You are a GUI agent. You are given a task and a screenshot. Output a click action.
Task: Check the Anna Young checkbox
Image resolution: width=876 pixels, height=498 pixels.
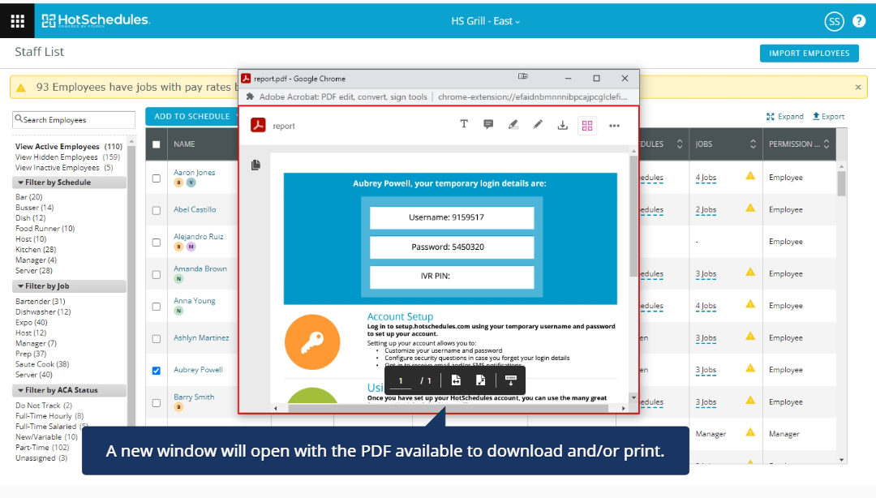(157, 307)
